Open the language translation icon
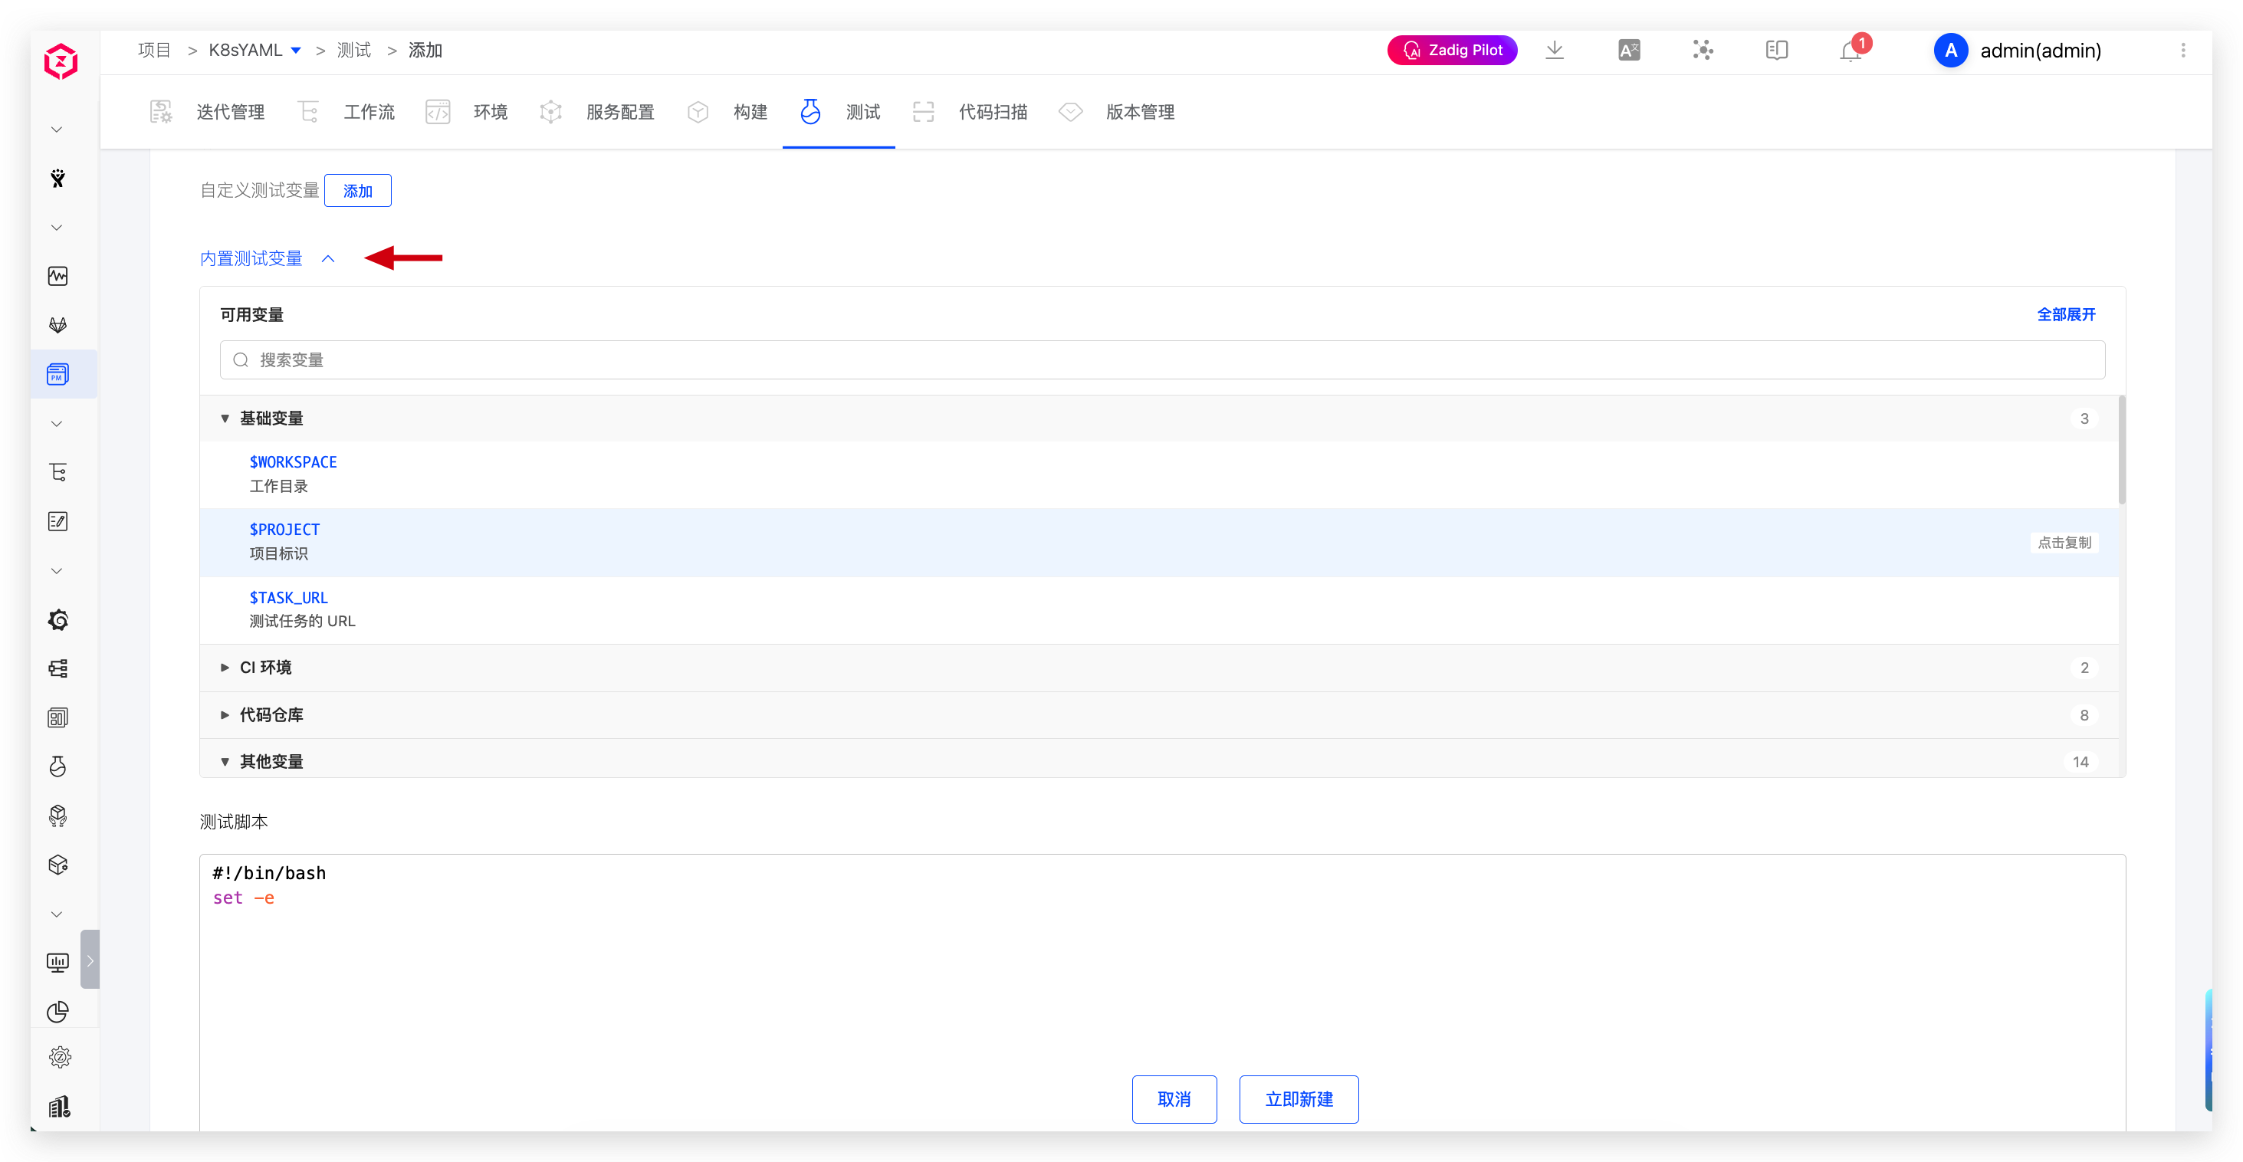The image size is (2243, 1162). click(1628, 51)
